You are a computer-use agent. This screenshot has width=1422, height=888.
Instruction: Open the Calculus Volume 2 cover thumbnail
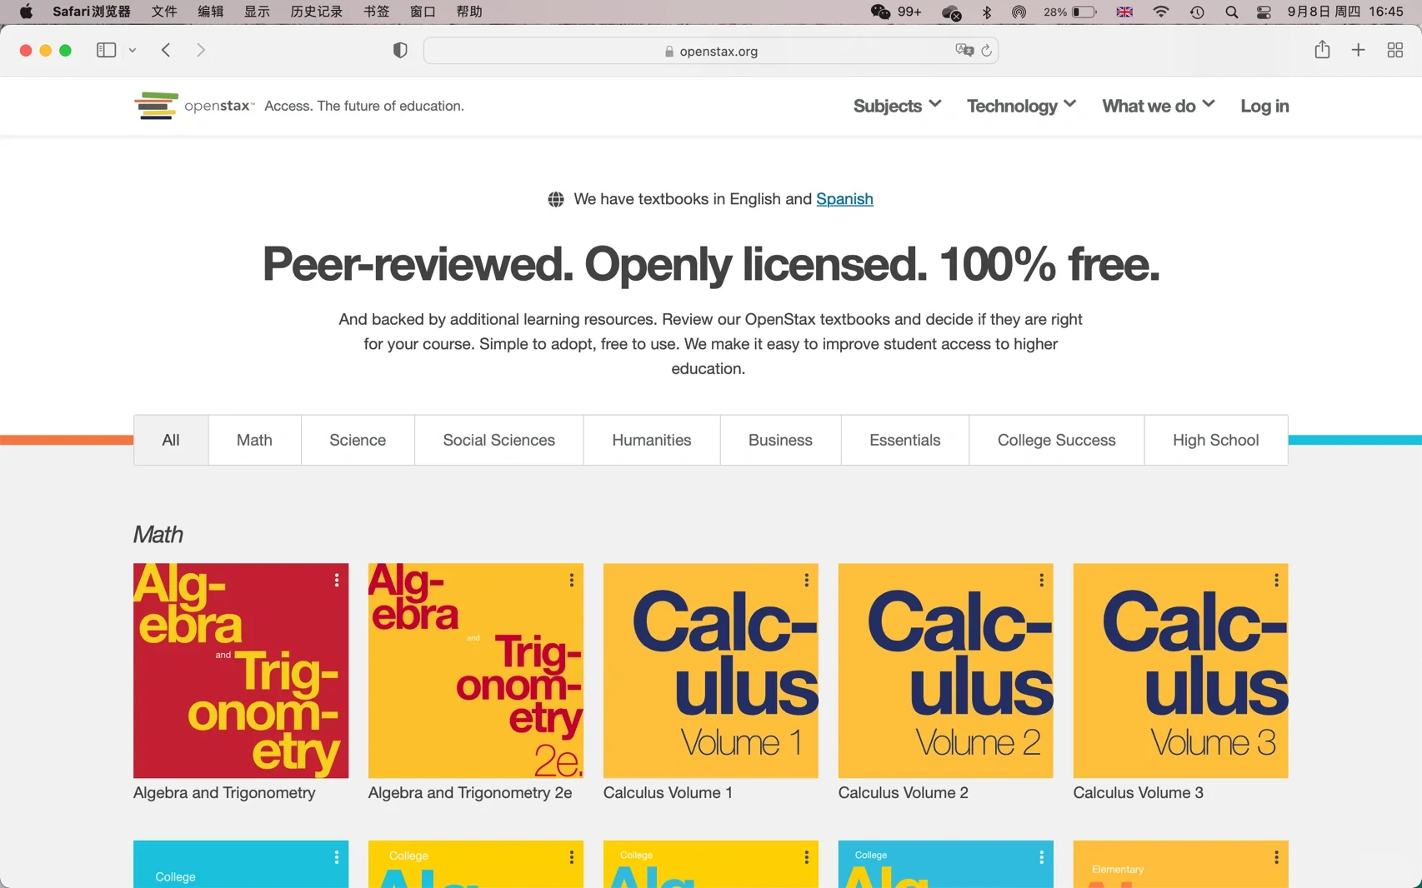[945, 671]
